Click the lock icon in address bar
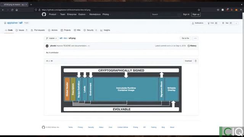Image resolution: width=244 pixels, height=137 pixels. 40,10
